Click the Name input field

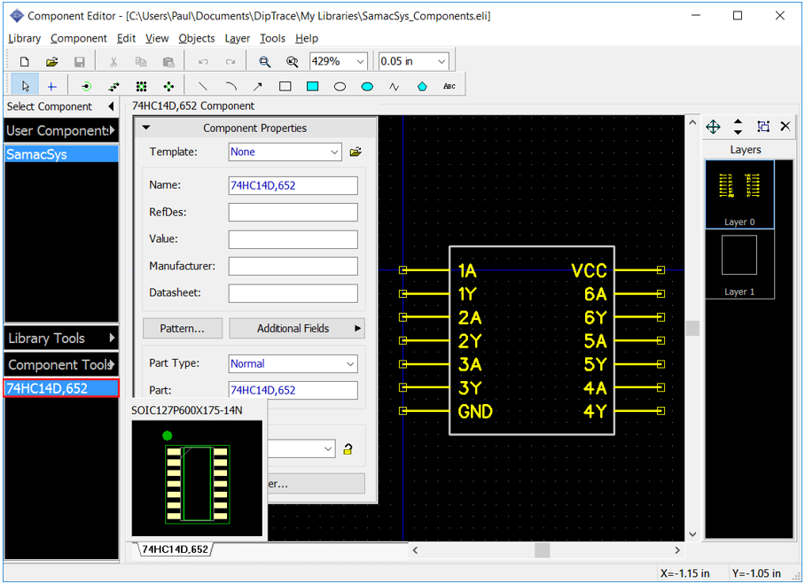pyautogui.click(x=293, y=186)
